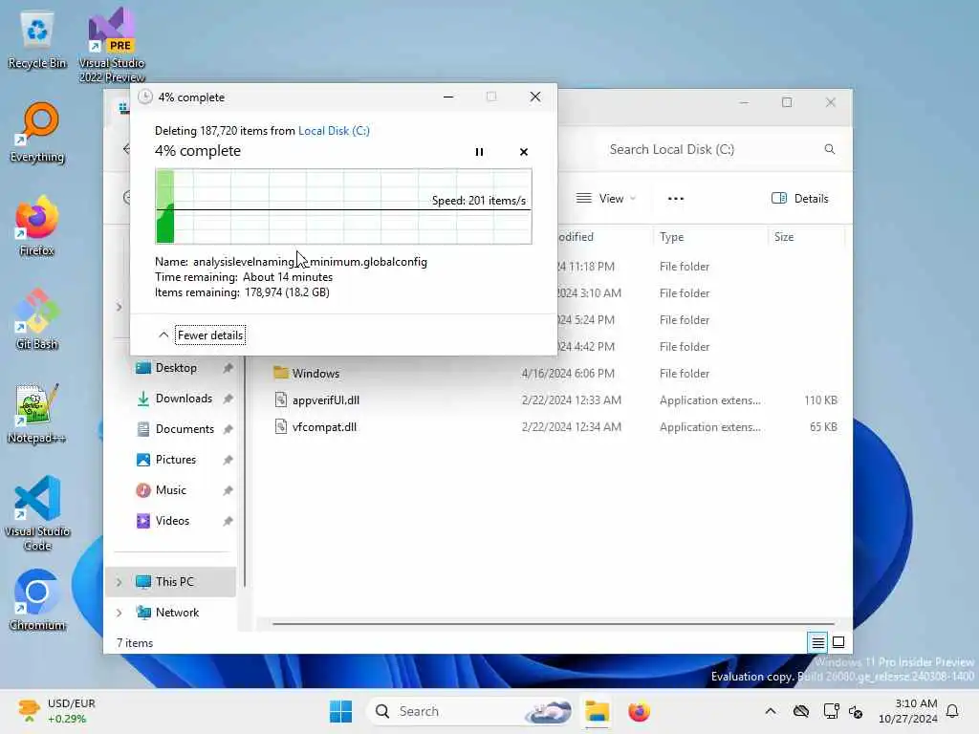Click the search magnifier icon in Explorer
The image size is (979, 734).
tap(829, 149)
